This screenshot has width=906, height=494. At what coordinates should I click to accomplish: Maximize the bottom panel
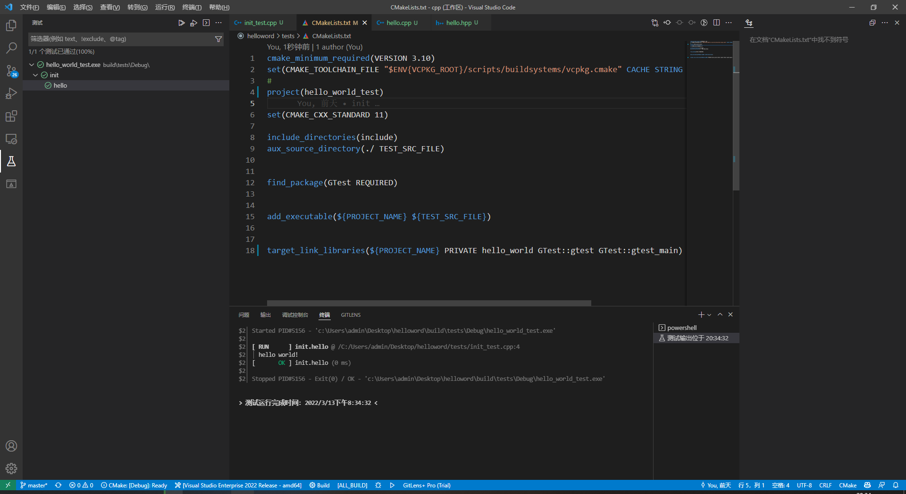(720, 314)
